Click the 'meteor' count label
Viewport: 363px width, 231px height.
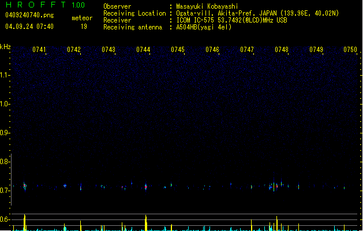click(82, 18)
